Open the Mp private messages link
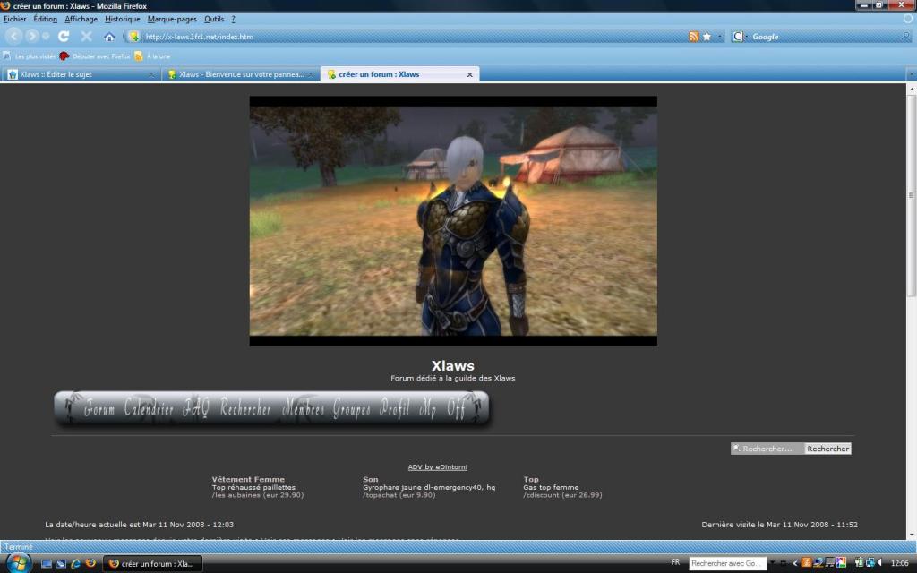This screenshot has height=573, width=917. coord(427,408)
